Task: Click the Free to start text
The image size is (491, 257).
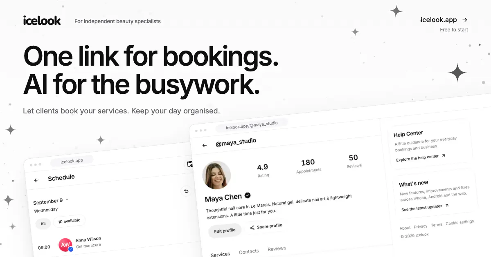Action: point(454,30)
